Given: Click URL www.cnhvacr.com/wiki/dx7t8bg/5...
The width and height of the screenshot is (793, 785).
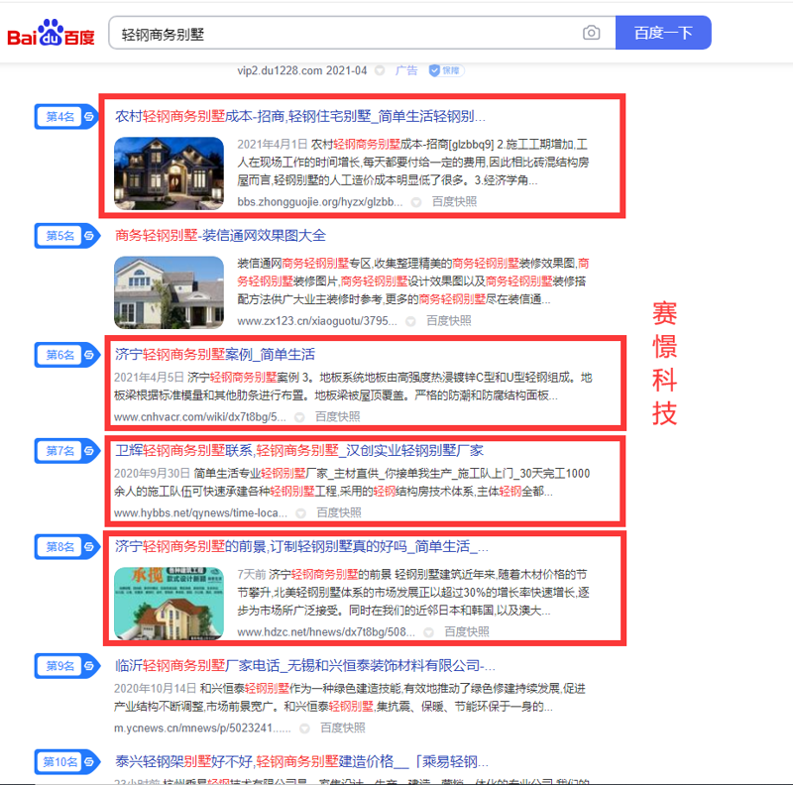Looking at the screenshot, I should pos(200,416).
